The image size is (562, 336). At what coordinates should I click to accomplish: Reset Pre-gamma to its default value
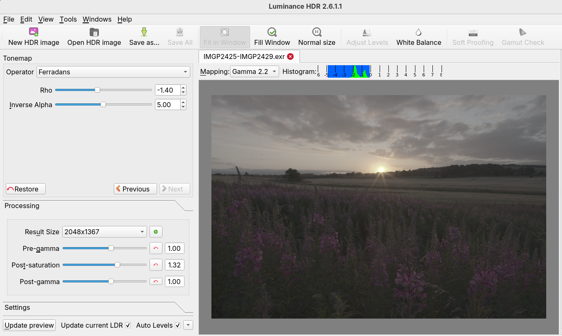[x=156, y=248]
